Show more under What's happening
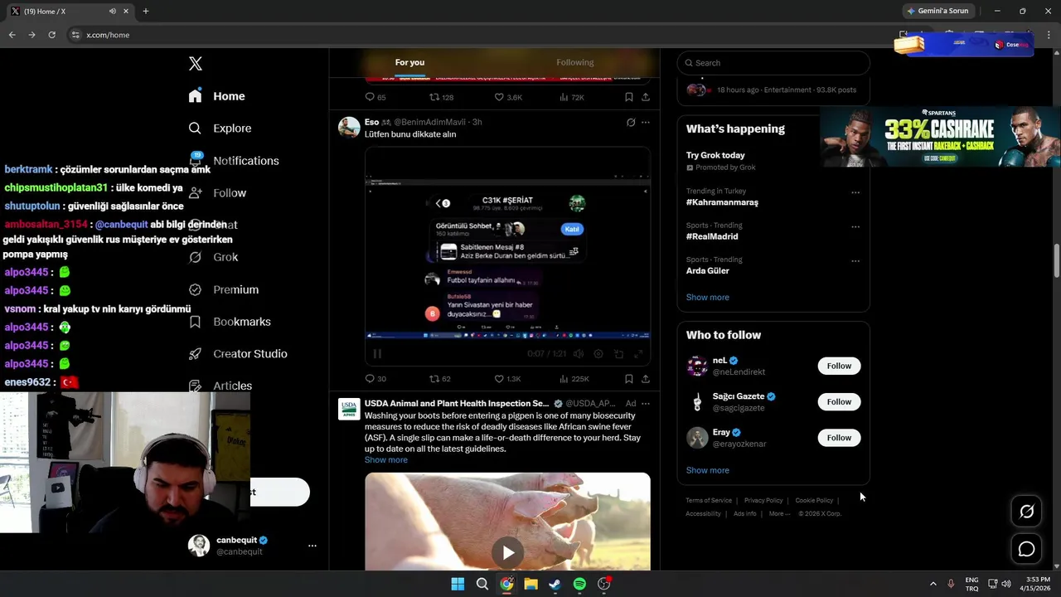 (708, 298)
